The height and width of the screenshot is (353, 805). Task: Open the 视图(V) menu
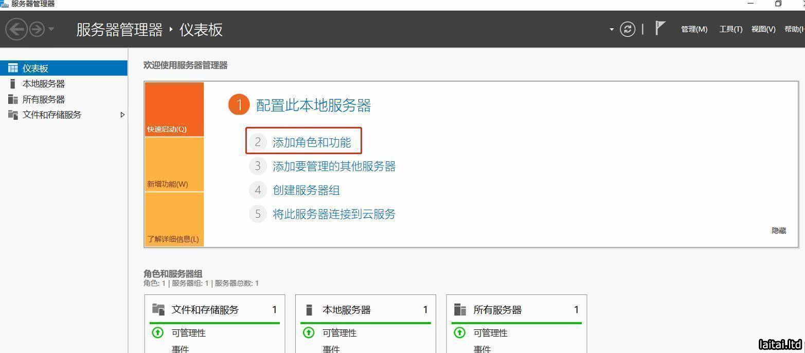pyautogui.click(x=763, y=29)
